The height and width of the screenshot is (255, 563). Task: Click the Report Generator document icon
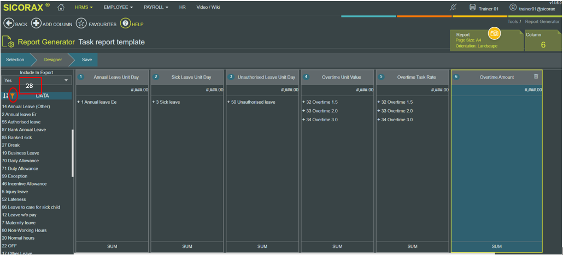click(x=8, y=41)
